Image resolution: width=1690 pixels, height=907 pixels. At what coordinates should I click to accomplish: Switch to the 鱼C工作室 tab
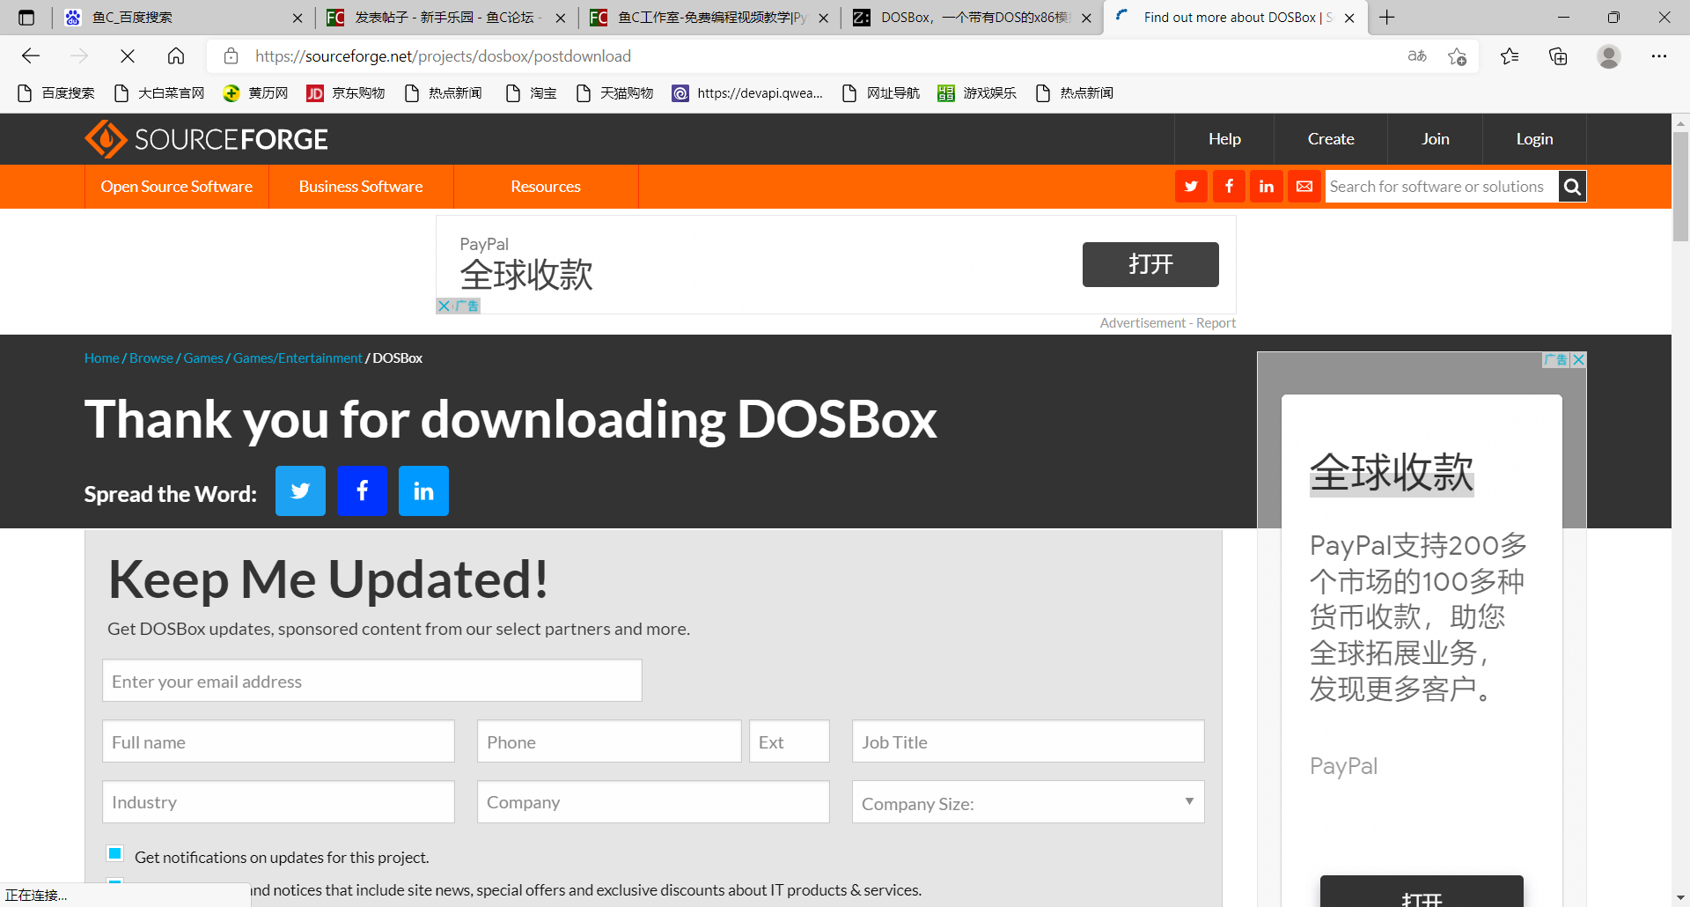coord(709,18)
